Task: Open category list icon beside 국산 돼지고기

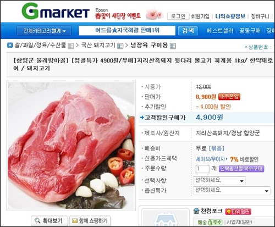Action: point(120,46)
